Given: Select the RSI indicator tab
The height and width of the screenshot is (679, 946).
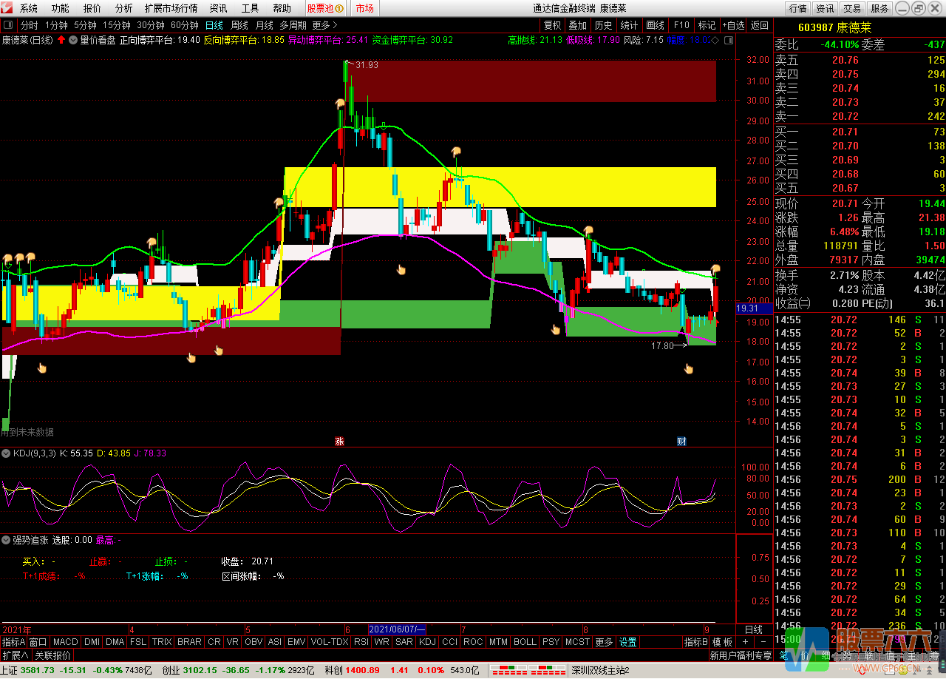Looking at the screenshot, I should (x=361, y=642).
